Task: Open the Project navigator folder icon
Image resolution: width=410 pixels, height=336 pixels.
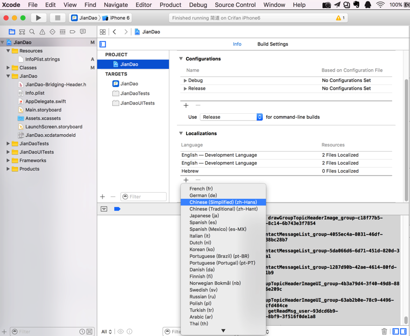Action: point(12,32)
